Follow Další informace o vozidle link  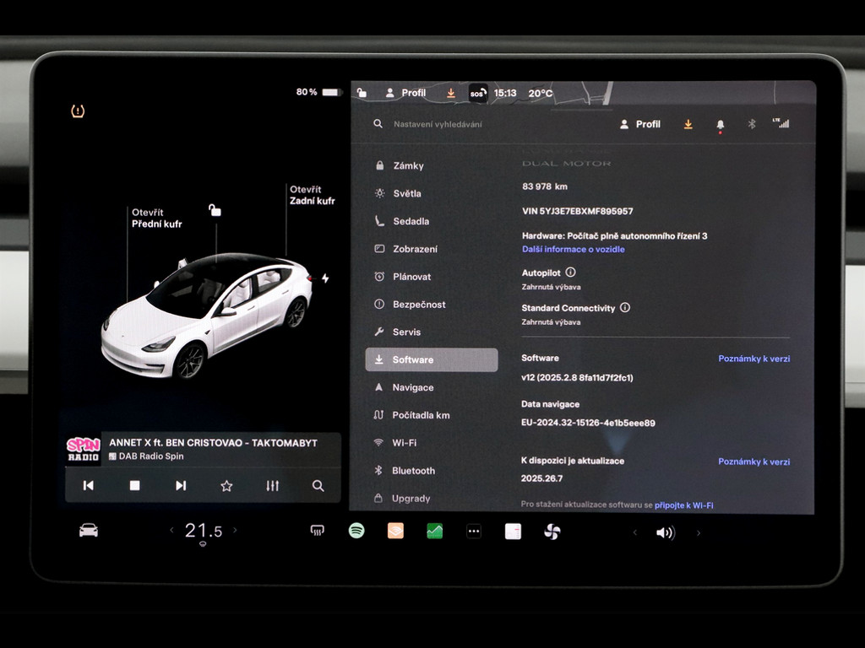click(574, 249)
